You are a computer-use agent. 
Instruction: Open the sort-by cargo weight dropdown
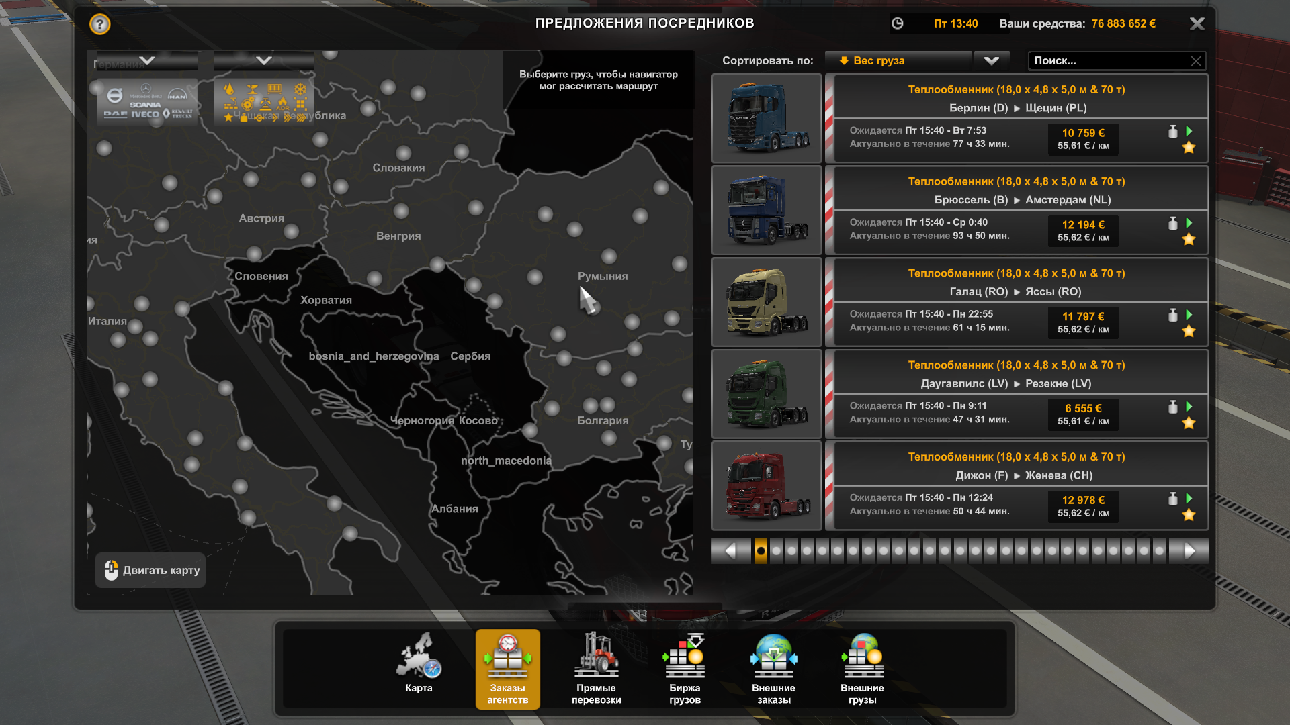(991, 61)
